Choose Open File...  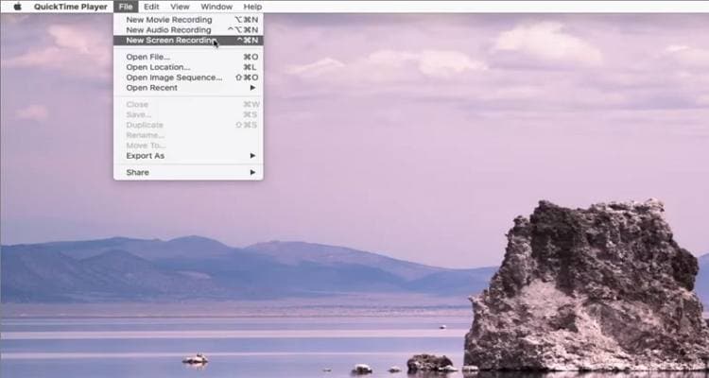point(188,57)
